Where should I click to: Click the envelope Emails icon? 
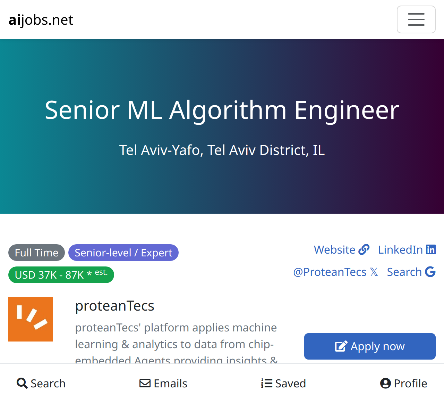coord(145,383)
